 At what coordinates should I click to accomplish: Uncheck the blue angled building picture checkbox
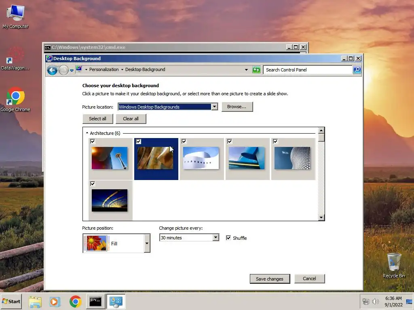click(230, 142)
